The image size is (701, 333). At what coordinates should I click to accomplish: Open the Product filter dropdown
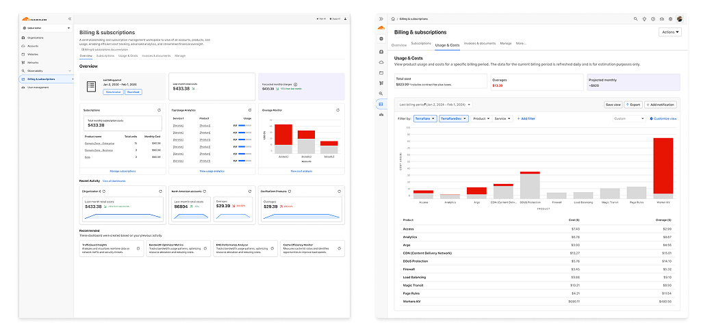tap(481, 119)
